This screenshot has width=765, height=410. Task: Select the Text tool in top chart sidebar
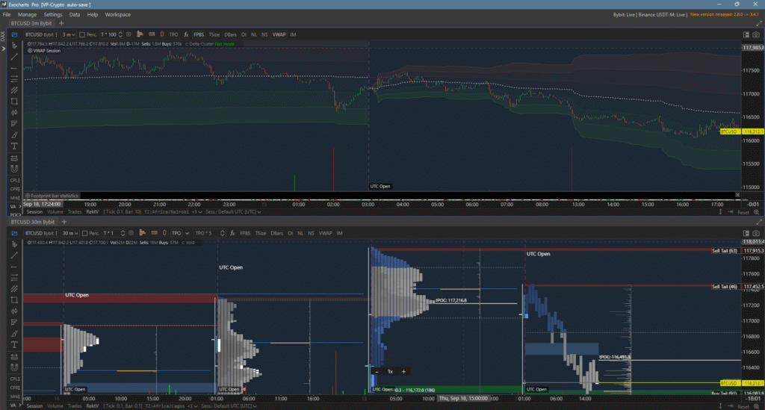click(x=15, y=146)
